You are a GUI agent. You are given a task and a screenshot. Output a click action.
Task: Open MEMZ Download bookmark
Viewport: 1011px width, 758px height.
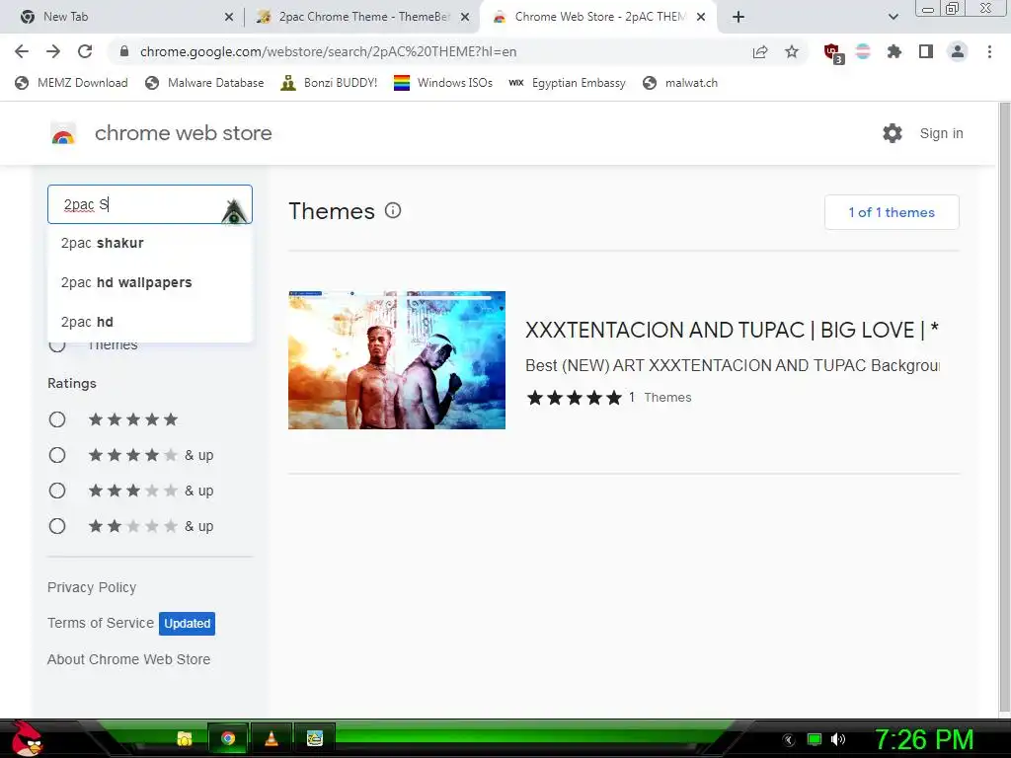point(71,83)
